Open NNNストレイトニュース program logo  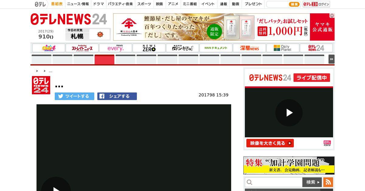(x=82, y=48)
